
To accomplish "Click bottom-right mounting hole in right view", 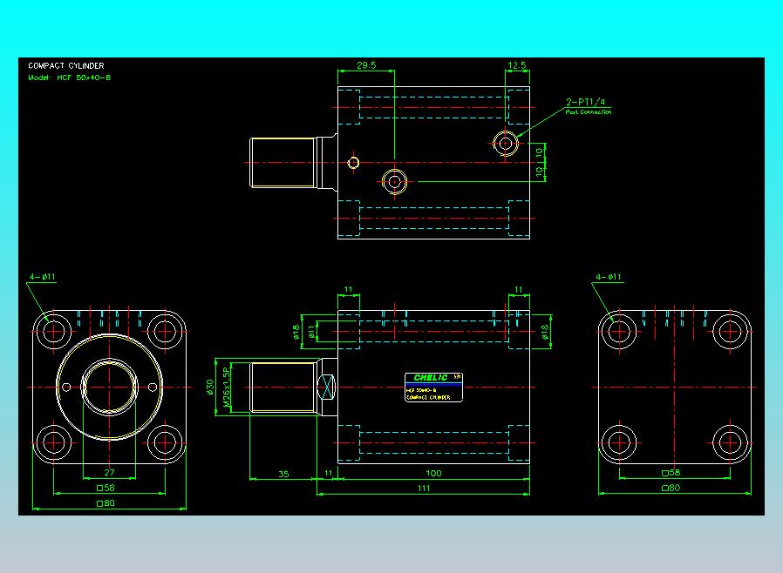I will [730, 442].
